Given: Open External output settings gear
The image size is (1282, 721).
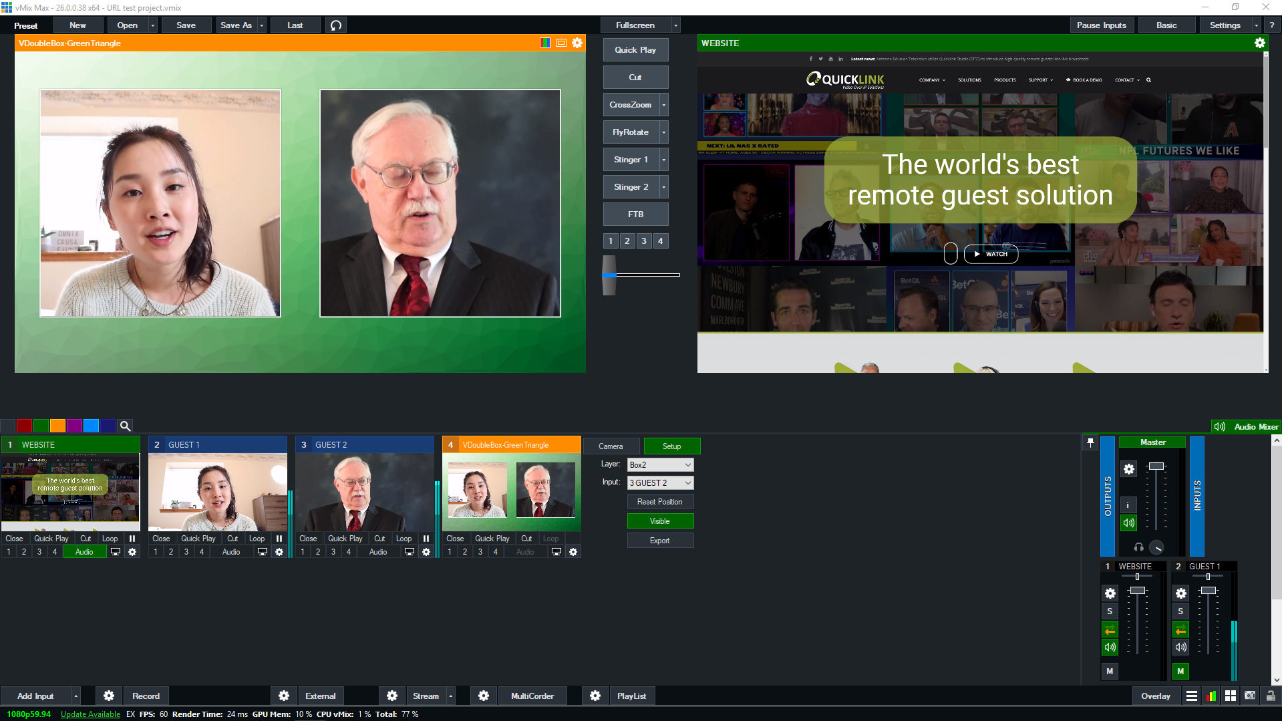Looking at the screenshot, I should click(284, 696).
